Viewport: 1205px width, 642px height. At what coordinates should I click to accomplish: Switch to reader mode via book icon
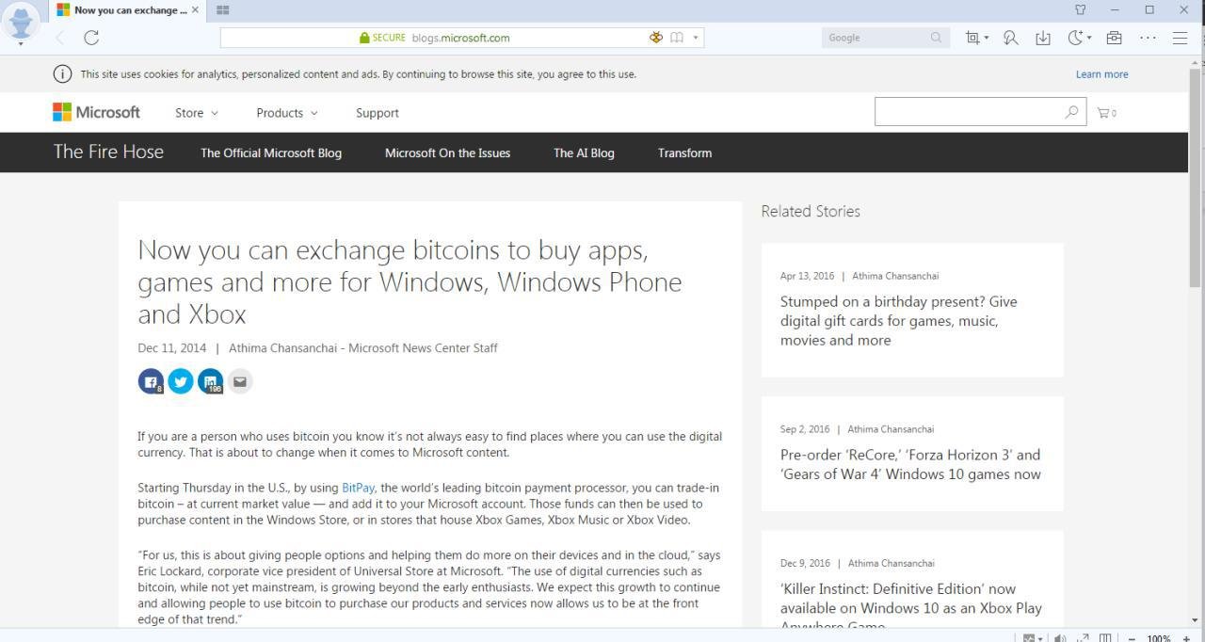pos(676,38)
